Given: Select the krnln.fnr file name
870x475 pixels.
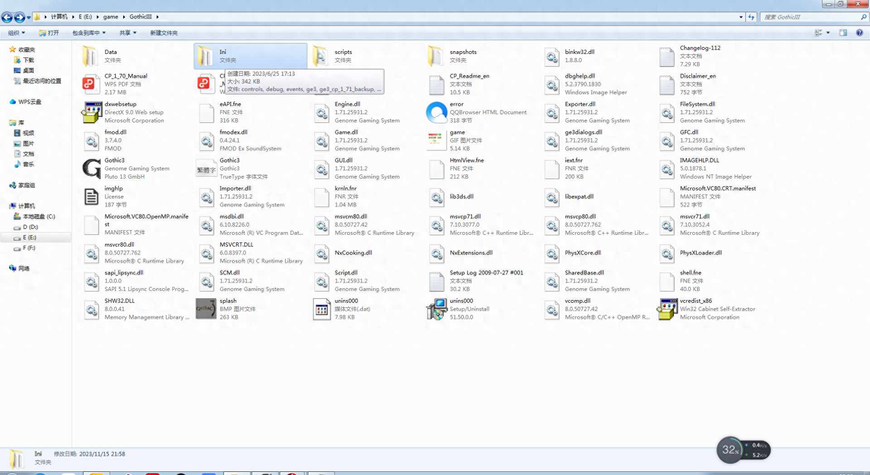Looking at the screenshot, I should [x=346, y=188].
